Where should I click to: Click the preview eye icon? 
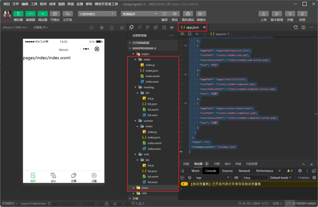coord(175,14)
